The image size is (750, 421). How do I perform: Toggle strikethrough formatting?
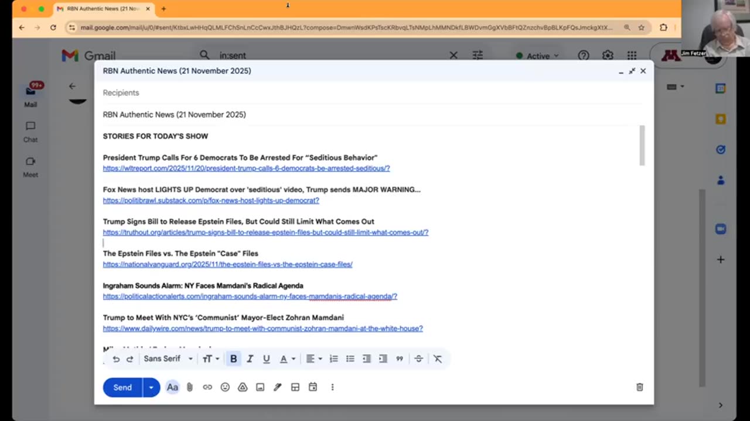418,359
